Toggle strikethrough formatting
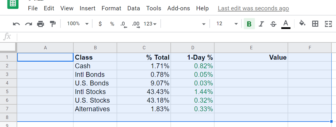 (273, 24)
